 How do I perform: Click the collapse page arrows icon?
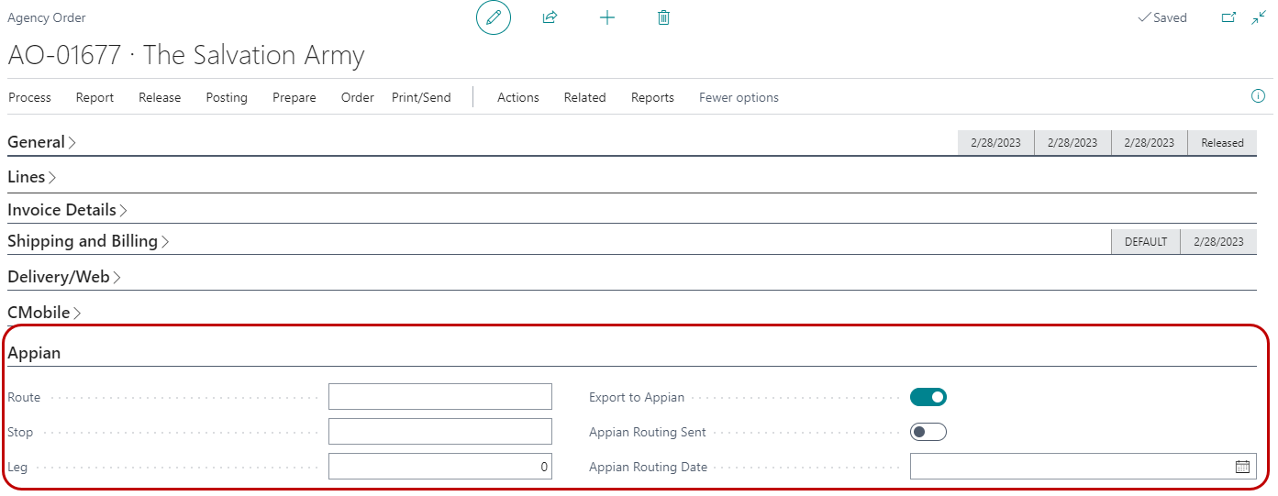pyautogui.click(x=1258, y=17)
